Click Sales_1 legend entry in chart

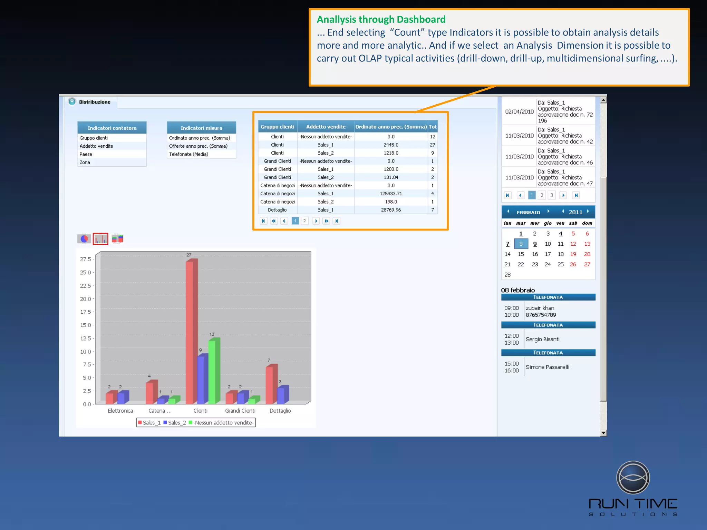pos(149,423)
